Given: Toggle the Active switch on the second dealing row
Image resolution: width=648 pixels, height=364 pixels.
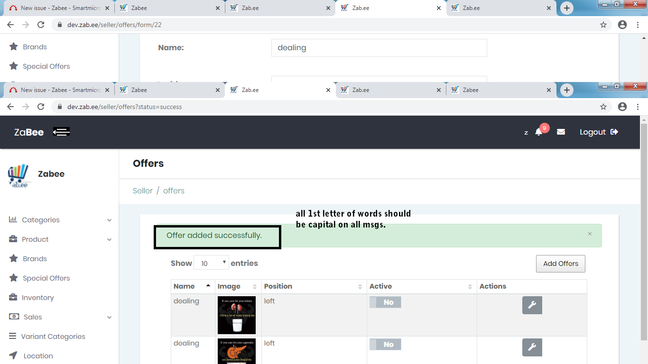Looking at the screenshot, I should pos(385,345).
